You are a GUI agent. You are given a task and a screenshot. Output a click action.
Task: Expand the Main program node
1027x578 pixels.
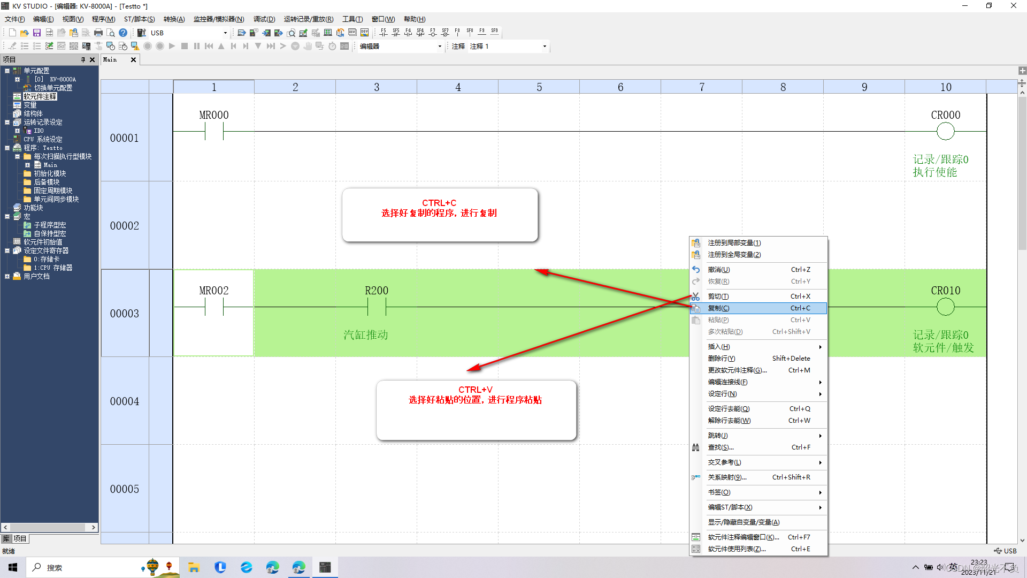coord(27,165)
